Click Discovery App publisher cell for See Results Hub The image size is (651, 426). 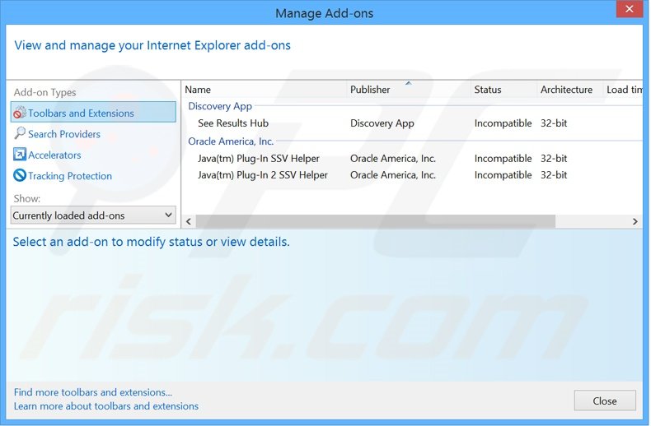(x=382, y=123)
